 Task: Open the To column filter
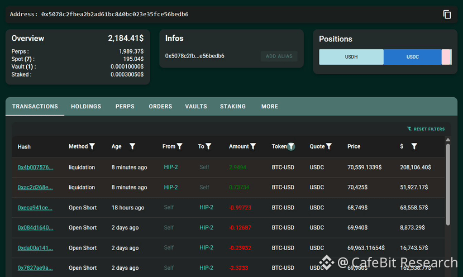pyautogui.click(x=208, y=146)
